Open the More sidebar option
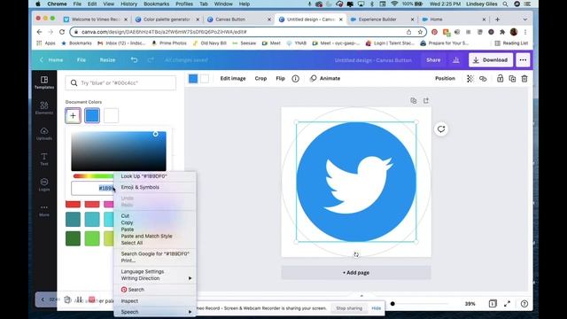This screenshot has width=567, height=319. click(44, 210)
